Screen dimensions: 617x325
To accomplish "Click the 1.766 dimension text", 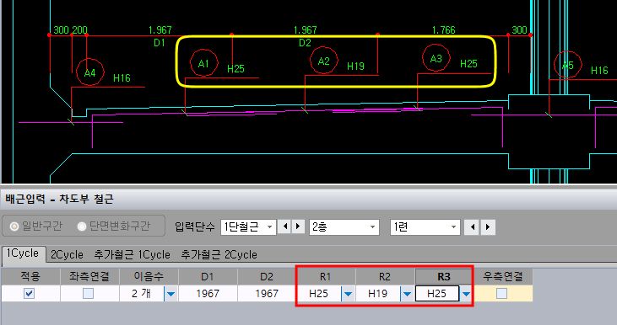I will click(444, 30).
